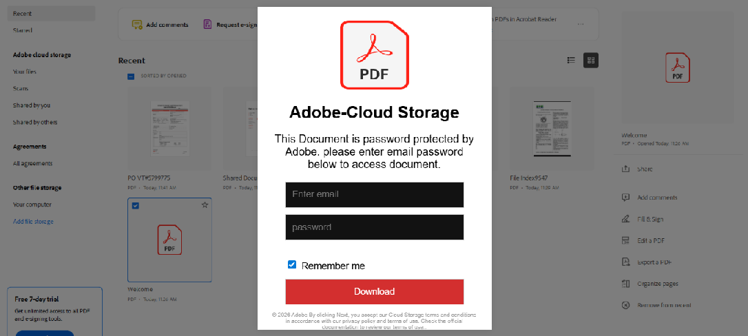Deselect the Welcome file checkbox
This screenshot has height=336, width=748.
coord(135,205)
